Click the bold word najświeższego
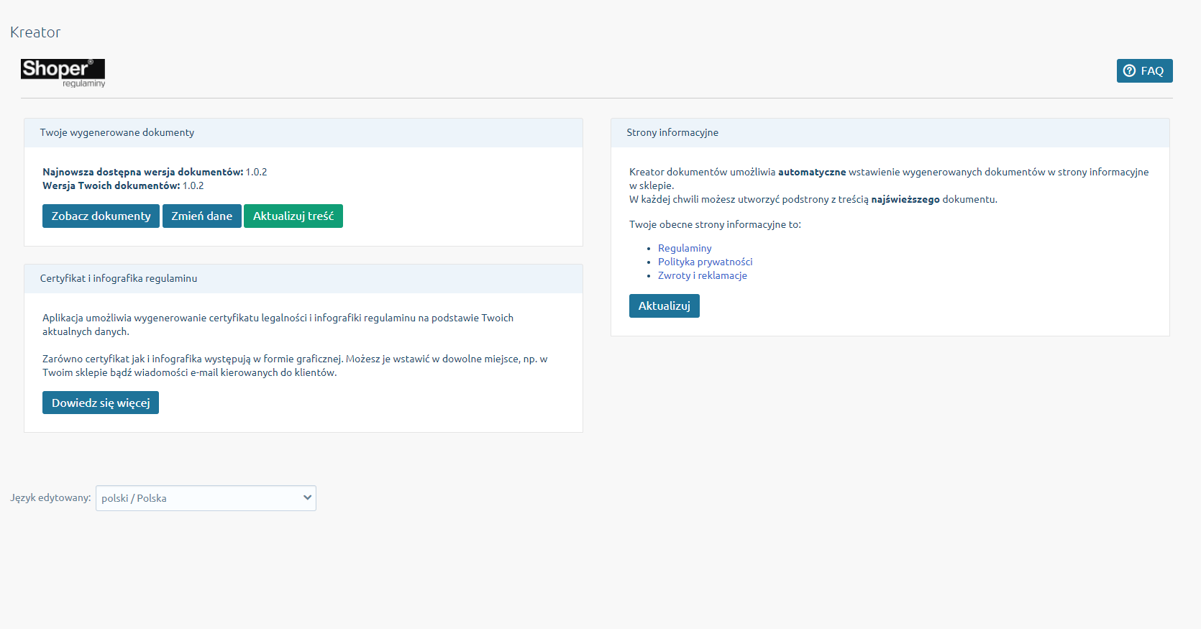The image size is (1201, 629). pos(905,199)
